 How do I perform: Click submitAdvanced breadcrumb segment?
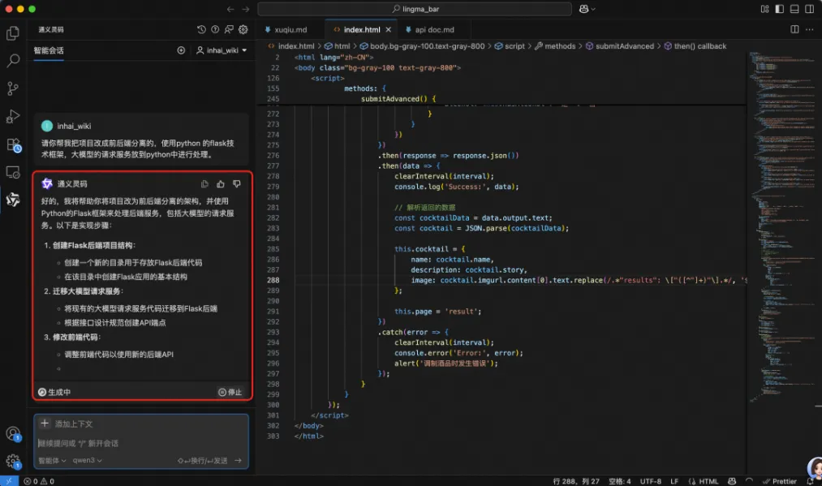(620, 46)
